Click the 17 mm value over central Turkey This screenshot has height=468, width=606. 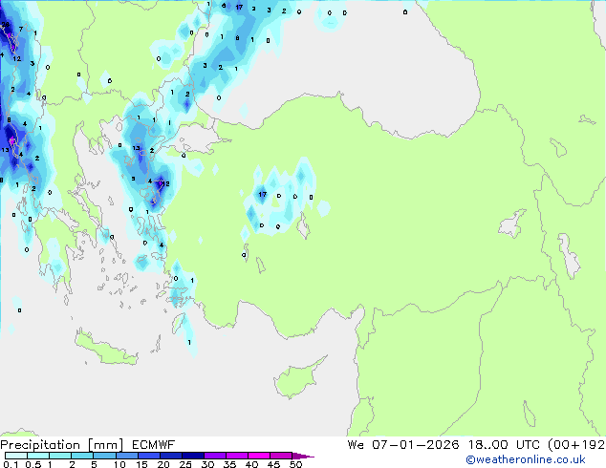pyautogui.click(x=263, y=194)
